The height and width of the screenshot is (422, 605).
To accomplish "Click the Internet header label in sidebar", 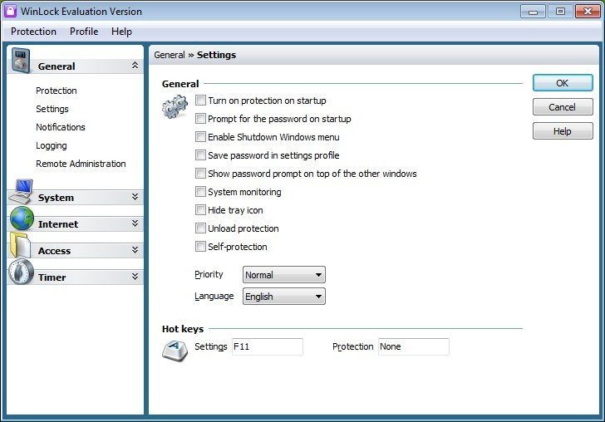I will [58, 224].
